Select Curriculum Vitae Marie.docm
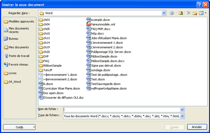The image size is (210, 133). click(x=59, y=89)
